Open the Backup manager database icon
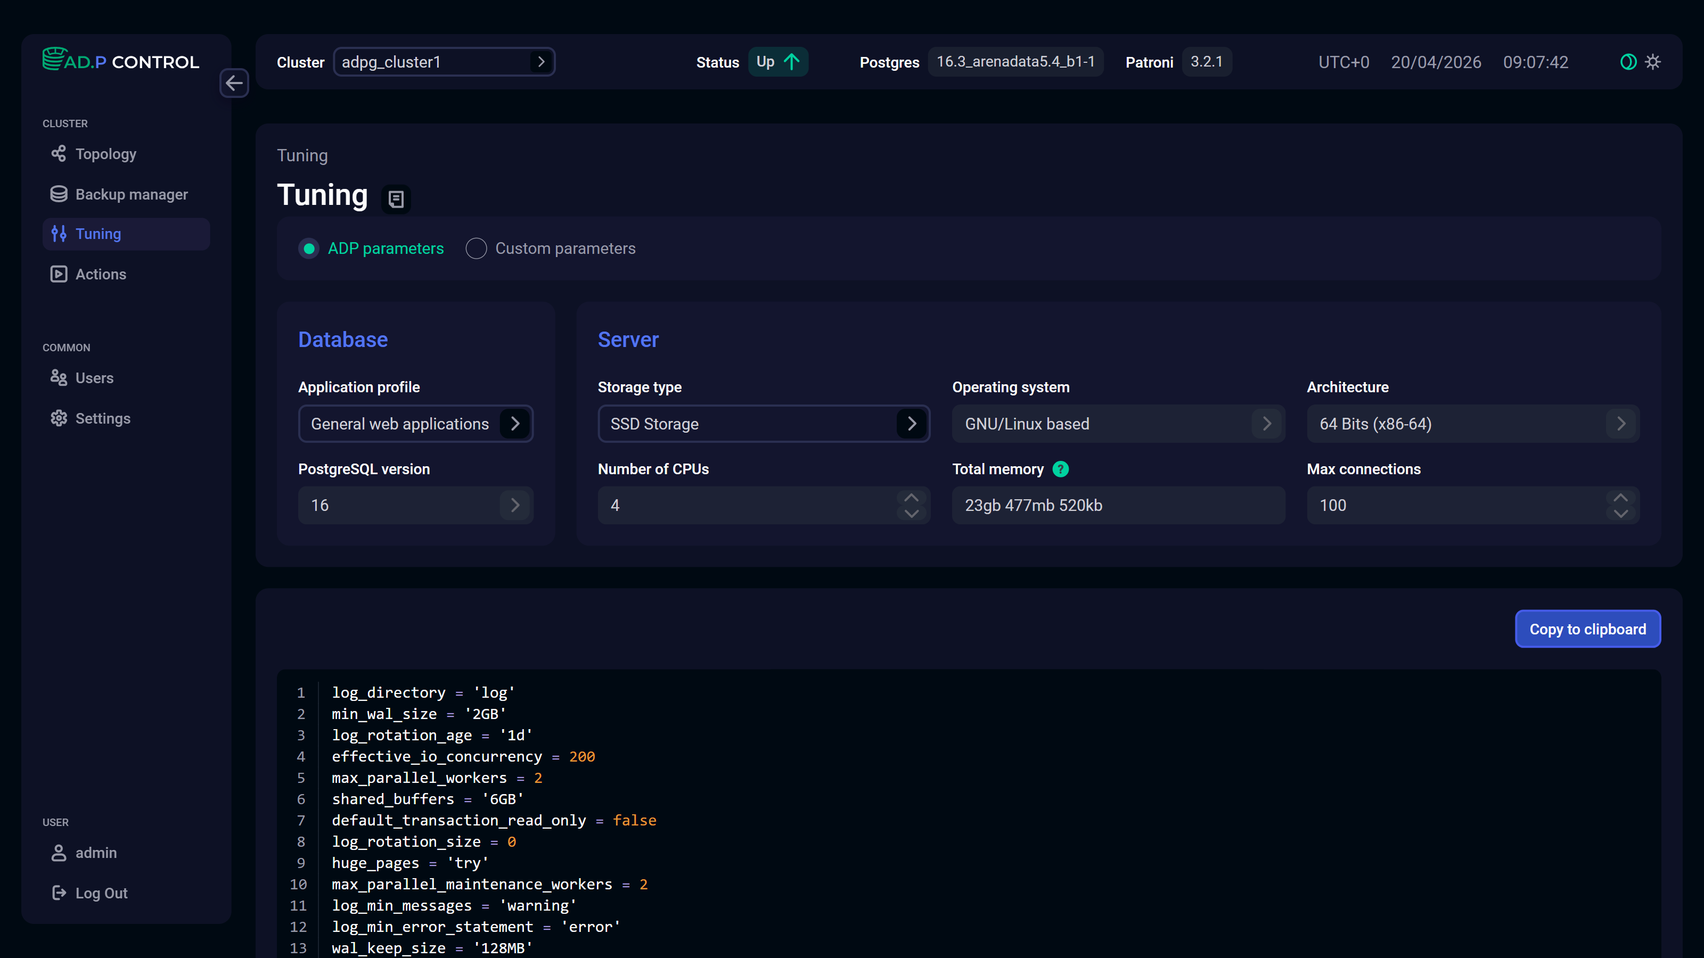Viewport: 1704px width, 958px height. pos(59,194)
